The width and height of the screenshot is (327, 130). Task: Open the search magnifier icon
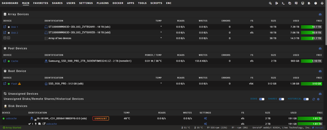coord(270,3)
